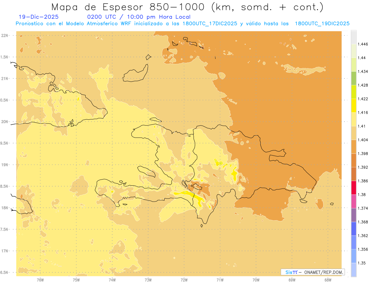The image size is (368, 284).
Task: Pick the purple colorbar segment between 1.368 and 1.374
Action: coord(354,215)
